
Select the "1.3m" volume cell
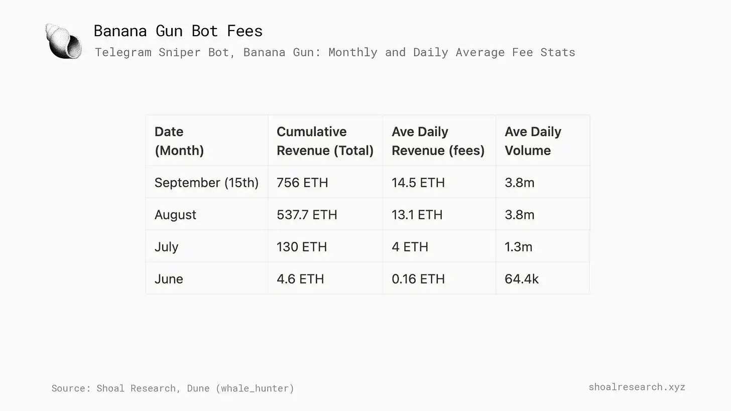pos(519,247)
